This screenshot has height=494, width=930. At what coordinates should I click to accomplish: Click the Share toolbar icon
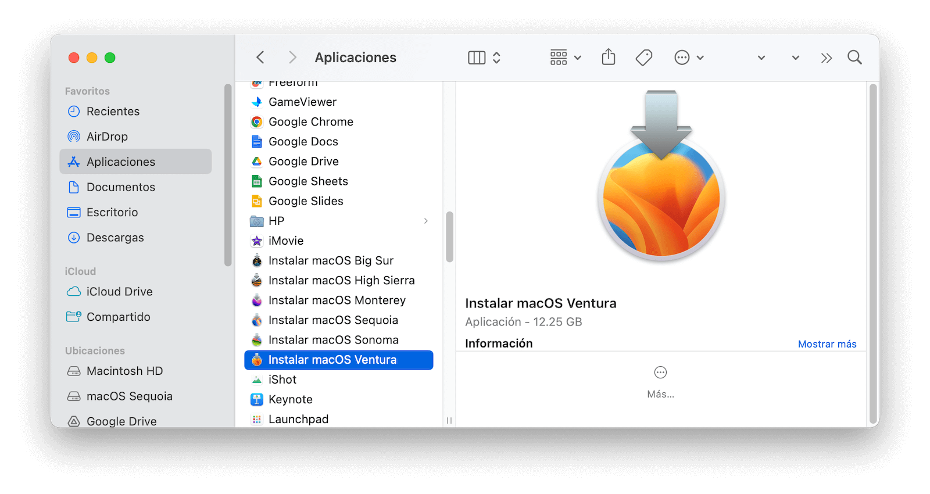point(609,57)
